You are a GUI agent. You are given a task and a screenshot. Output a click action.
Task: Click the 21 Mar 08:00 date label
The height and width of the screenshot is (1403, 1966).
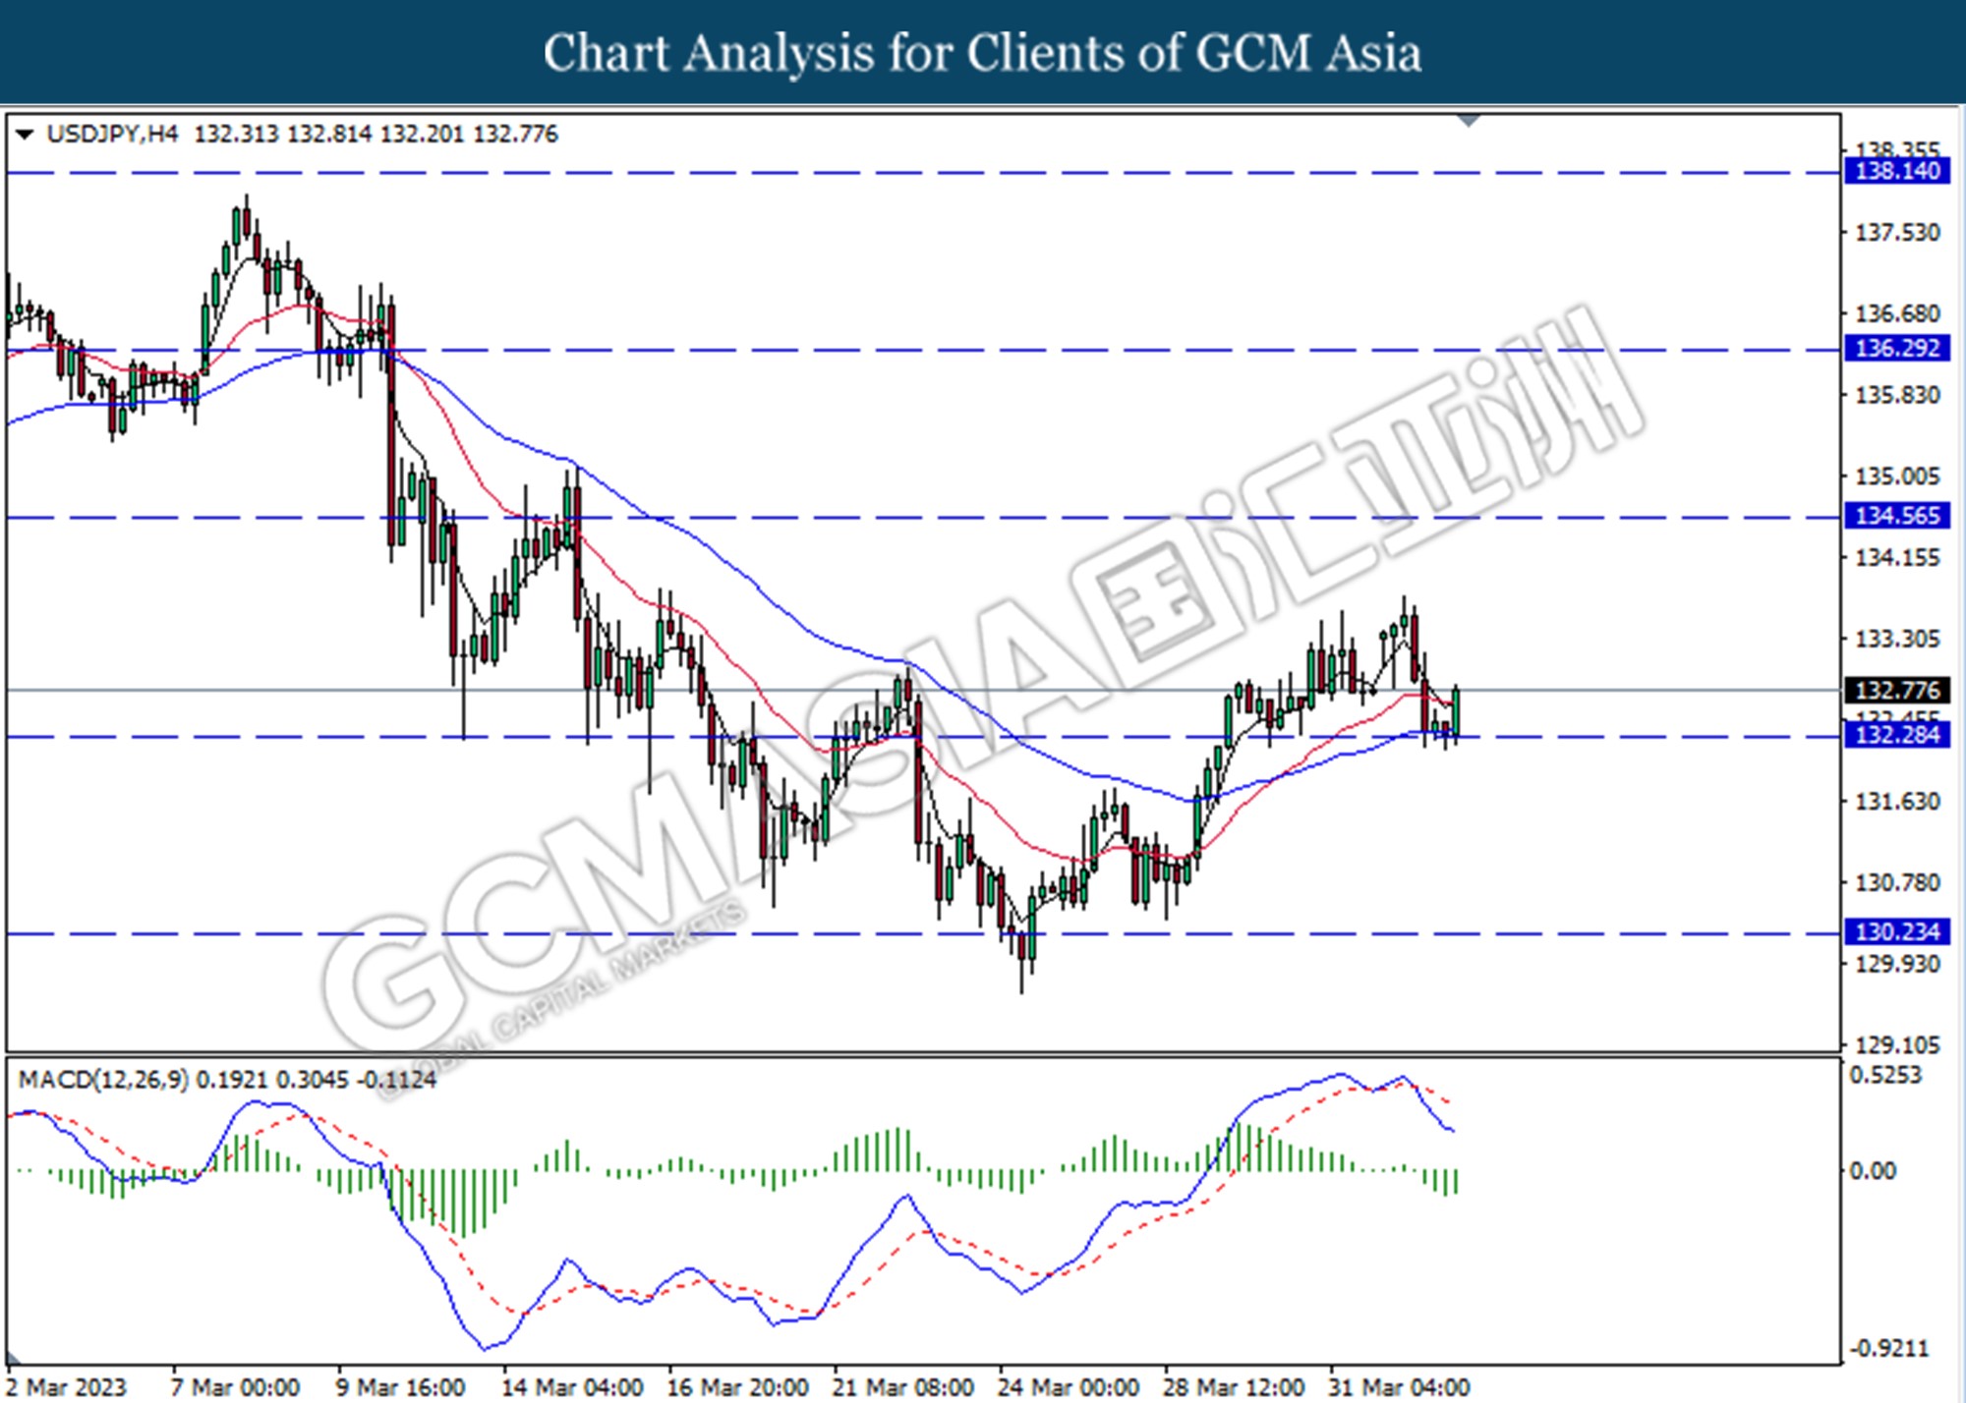click(902, 1387)
